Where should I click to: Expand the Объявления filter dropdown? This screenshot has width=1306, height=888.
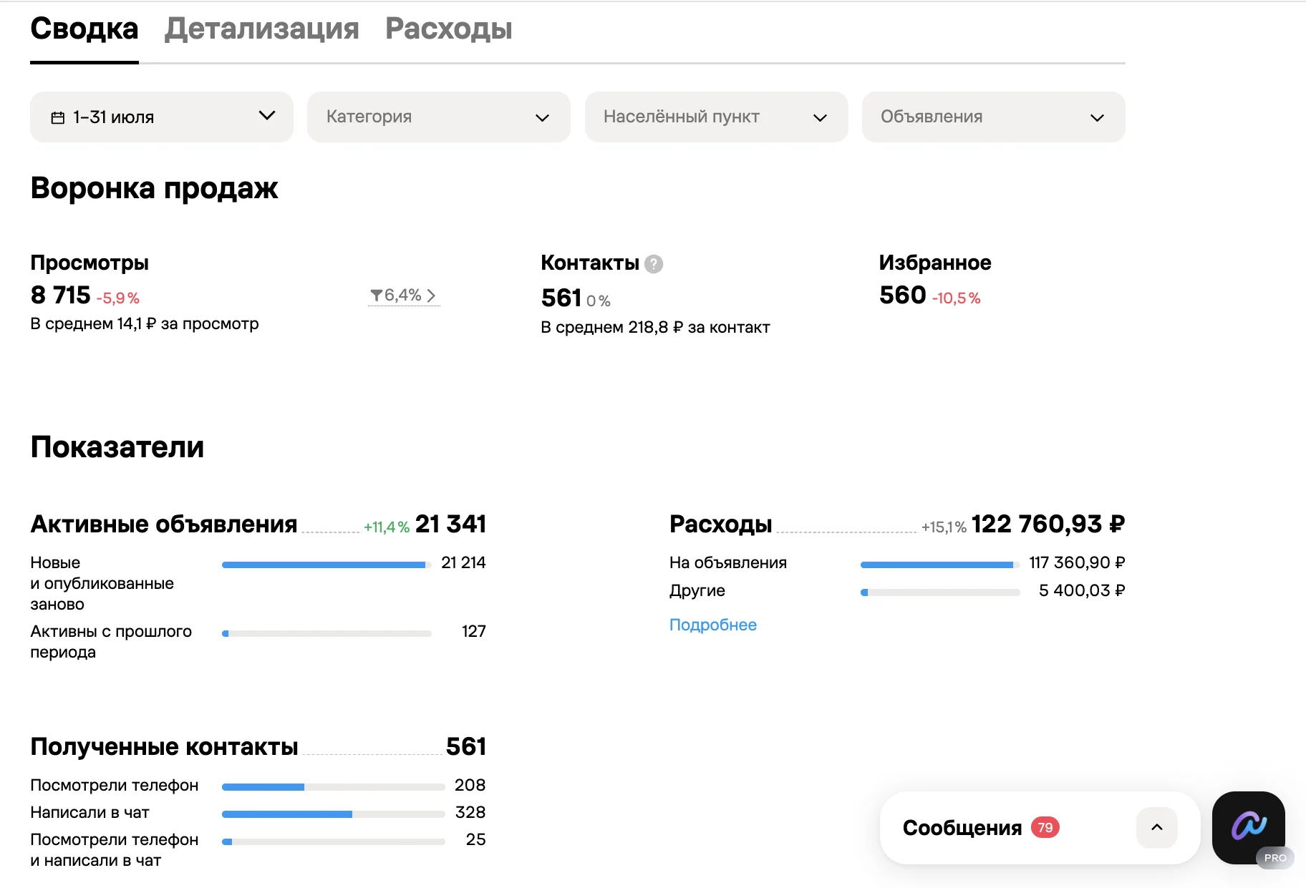point(994,117)
